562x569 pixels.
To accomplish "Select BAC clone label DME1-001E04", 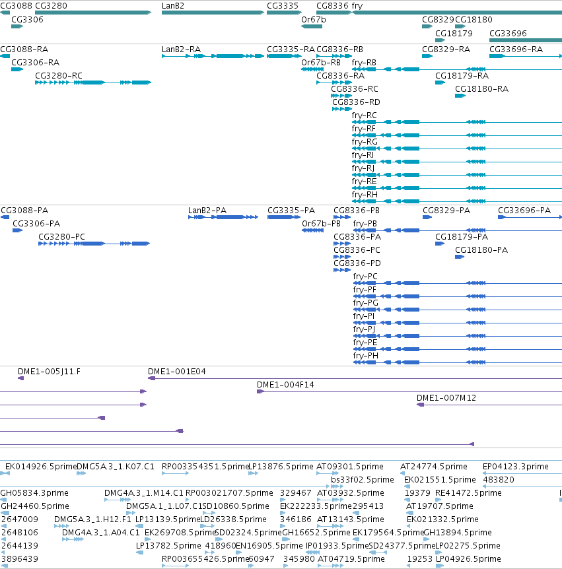I will coord(177,372).
